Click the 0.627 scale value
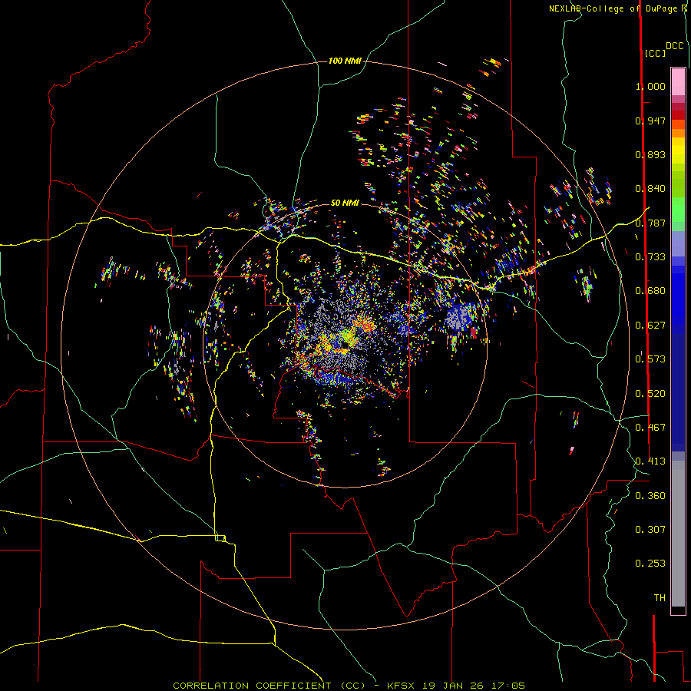691x691 pixels. [x=650, y=326]
